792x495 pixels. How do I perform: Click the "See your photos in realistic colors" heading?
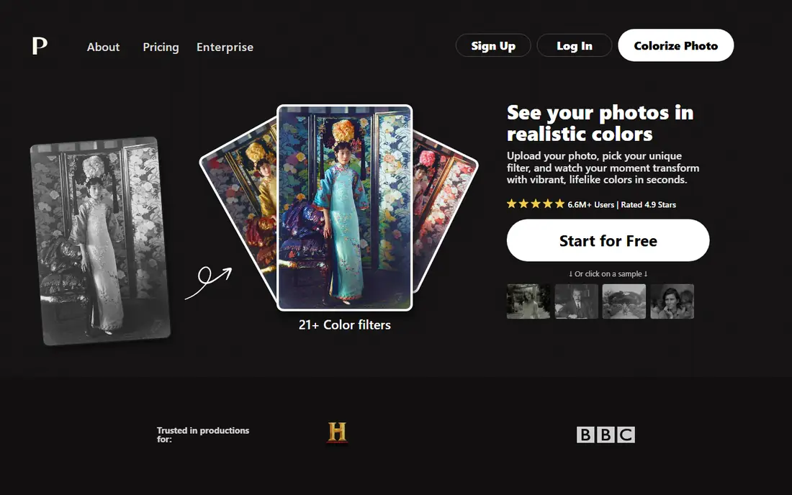point(600,123)
